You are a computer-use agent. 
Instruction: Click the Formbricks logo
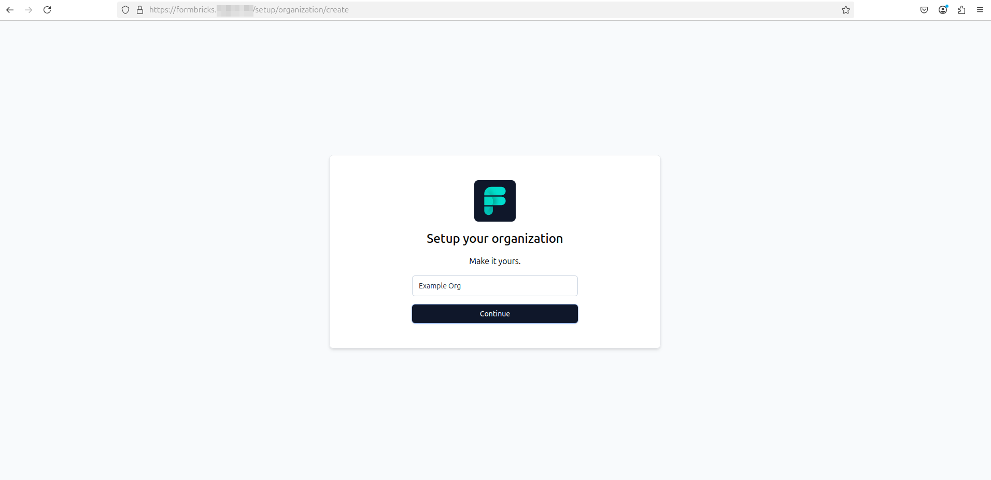(x=494, y=201)
